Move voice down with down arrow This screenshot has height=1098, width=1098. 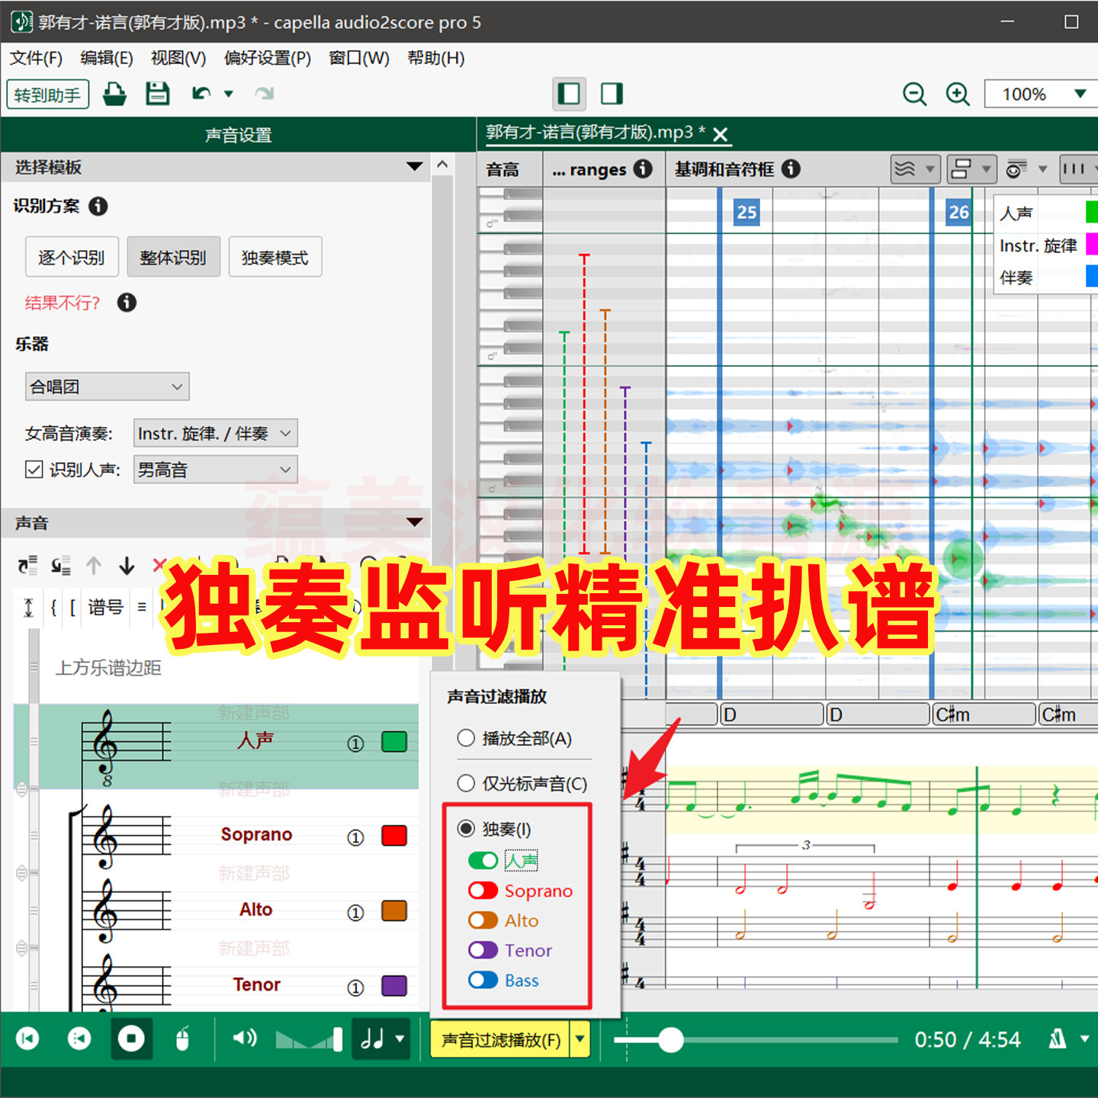127,566
